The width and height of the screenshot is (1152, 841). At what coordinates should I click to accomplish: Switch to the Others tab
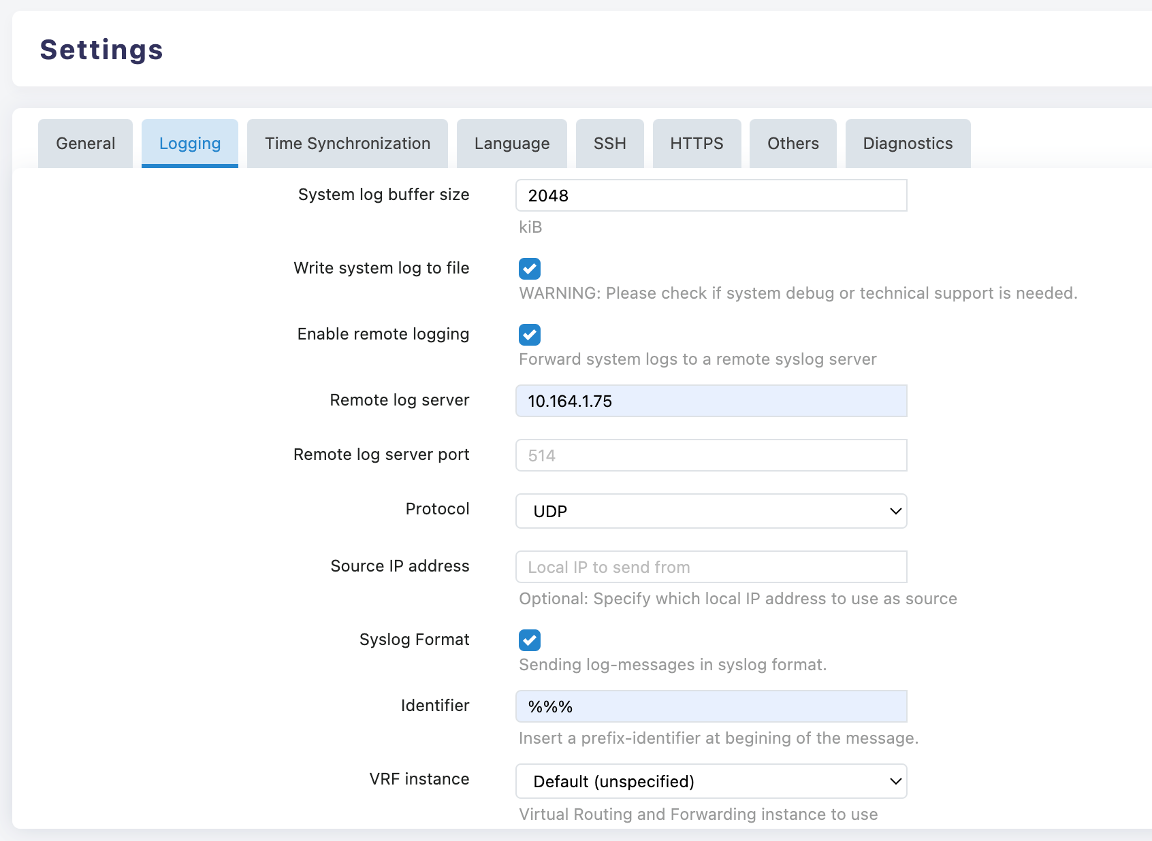coord(793,144)
